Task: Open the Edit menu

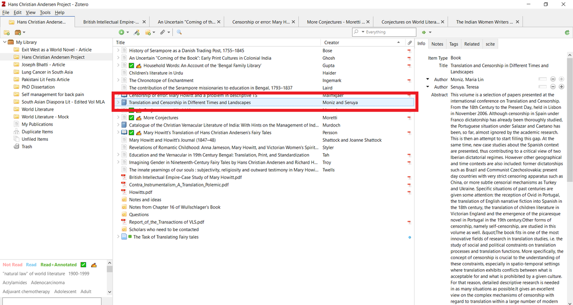Action: click(18, 12)
